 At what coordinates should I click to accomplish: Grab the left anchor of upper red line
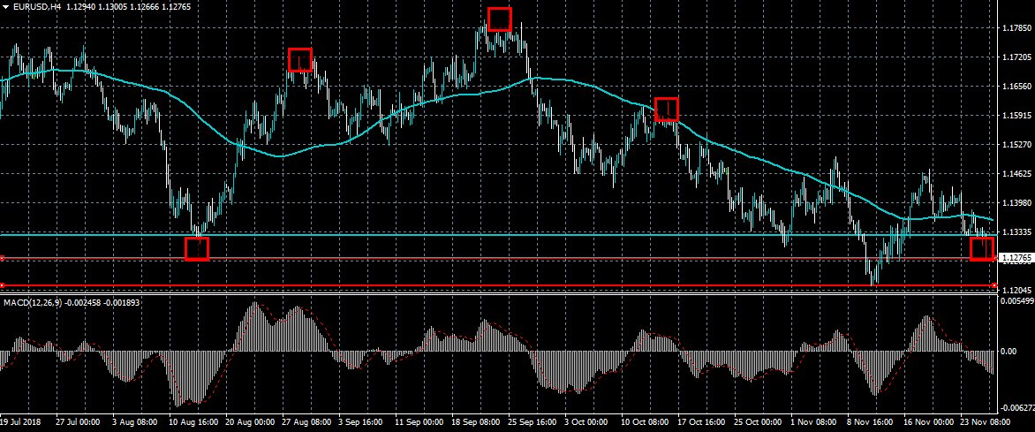(2, 258)
